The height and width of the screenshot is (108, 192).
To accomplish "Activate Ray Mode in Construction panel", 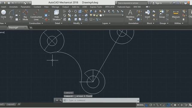I will coord(25,15).
